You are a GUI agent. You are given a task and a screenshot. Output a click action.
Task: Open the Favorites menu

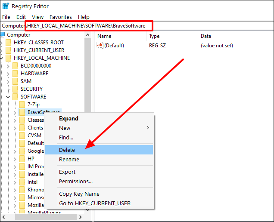coord(61,17)
